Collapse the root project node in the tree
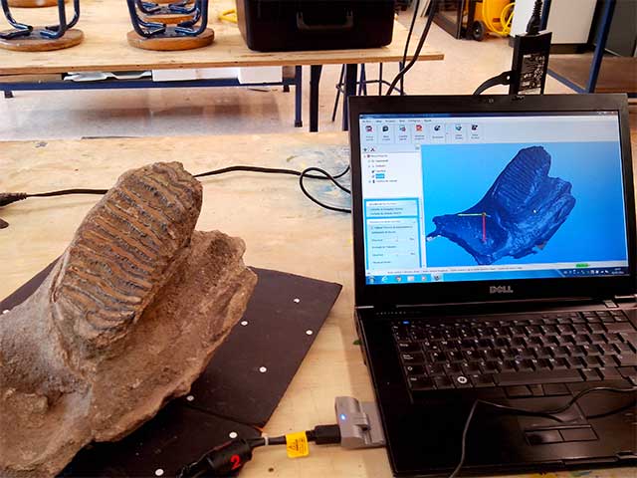Viewport: 637px width, 478px height. 365,156
